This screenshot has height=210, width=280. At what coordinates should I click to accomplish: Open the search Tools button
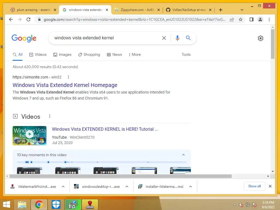tap(186, 54)
